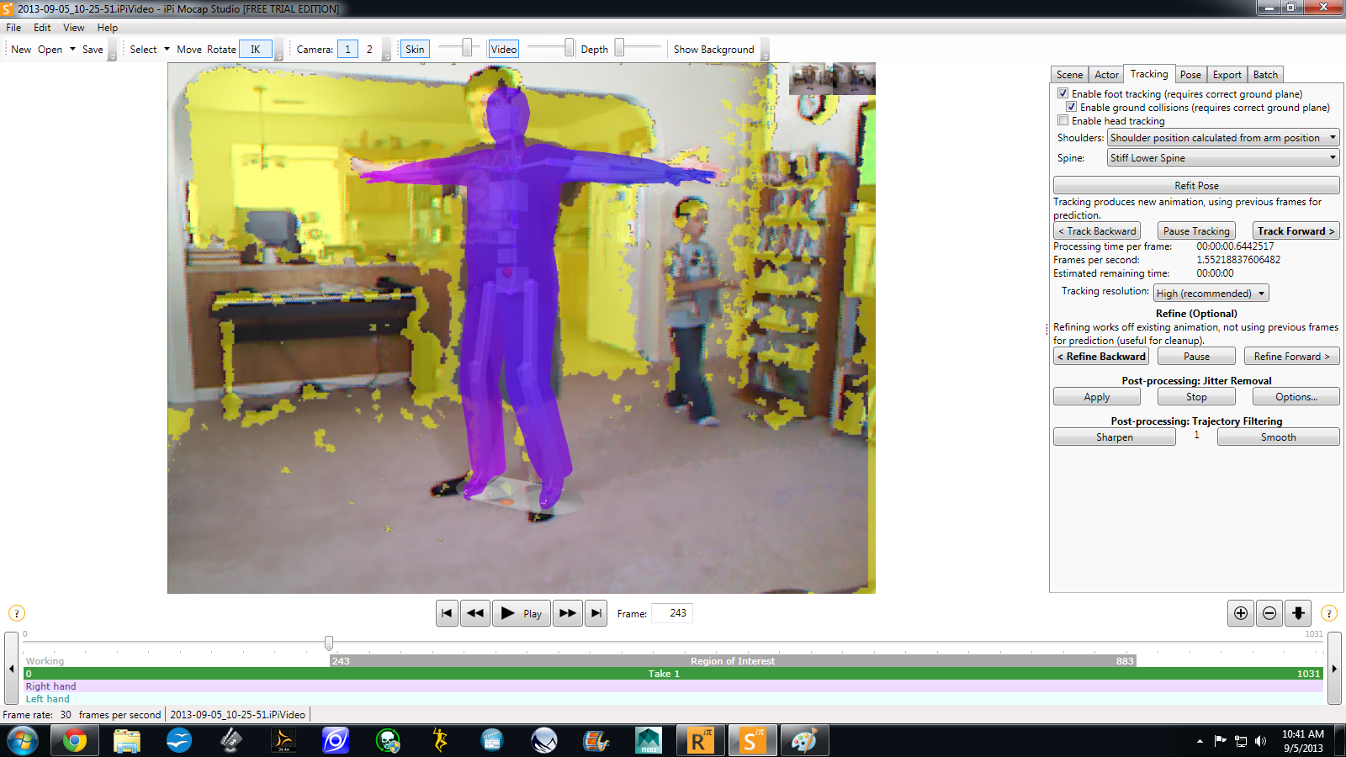Open the Spine dropdown showing Stiff Lower Spine
Viewport: 1346px width, 757px height.
[1223, 157]
